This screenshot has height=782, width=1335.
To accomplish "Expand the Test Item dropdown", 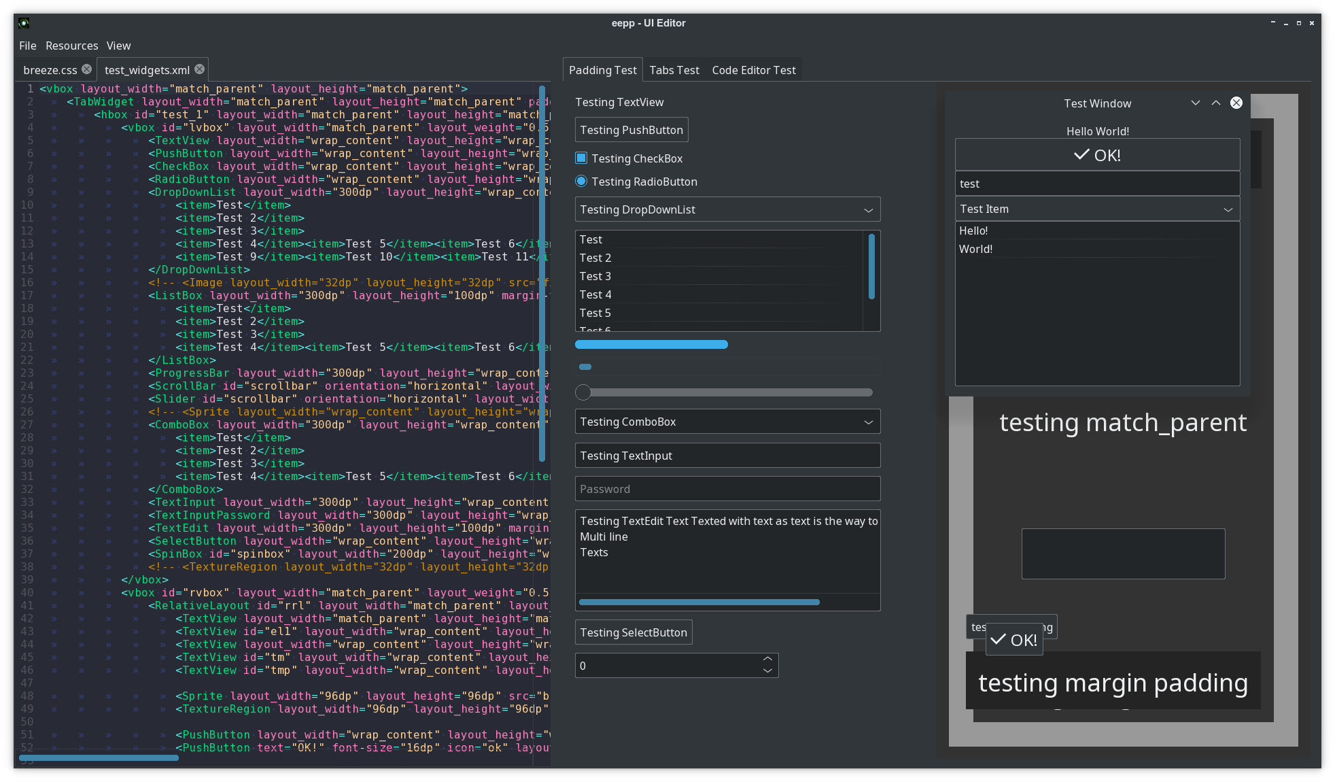I will pyautogui.click(x=1228, y=209).
